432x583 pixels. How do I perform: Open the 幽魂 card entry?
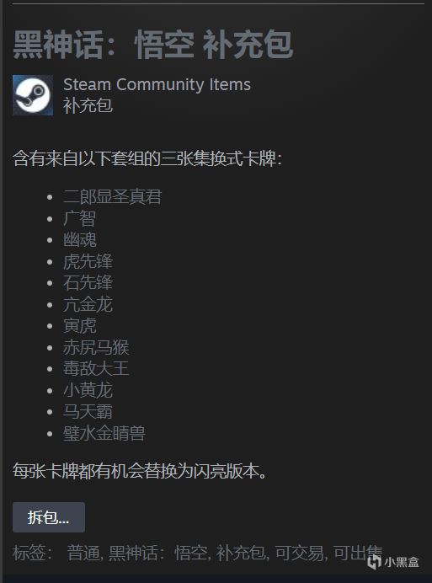click(79, 240)
